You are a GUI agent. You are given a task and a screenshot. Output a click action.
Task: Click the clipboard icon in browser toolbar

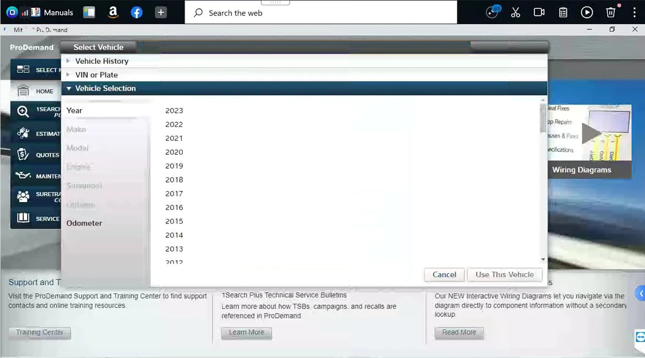tap(563, 12)
